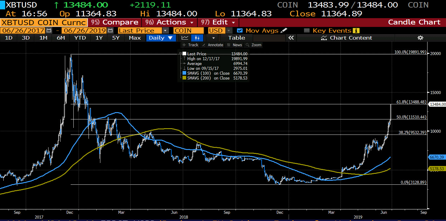Click the white Last Price color swatch
The image size is (446, 221).
pyautogui.click(x=184, y=54)
